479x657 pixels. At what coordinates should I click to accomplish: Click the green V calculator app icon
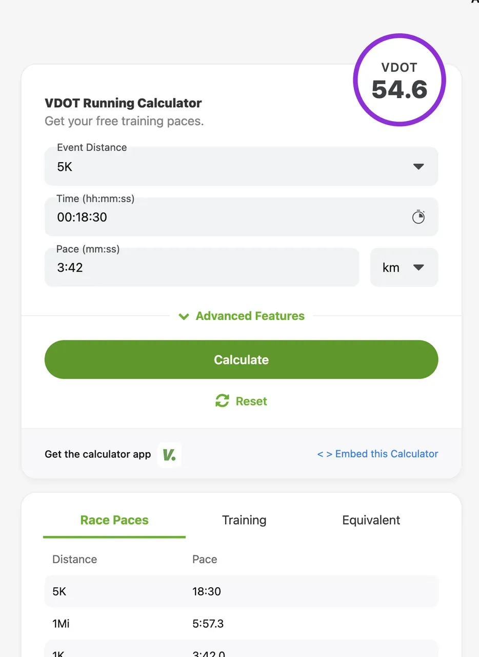coord(169,454)
